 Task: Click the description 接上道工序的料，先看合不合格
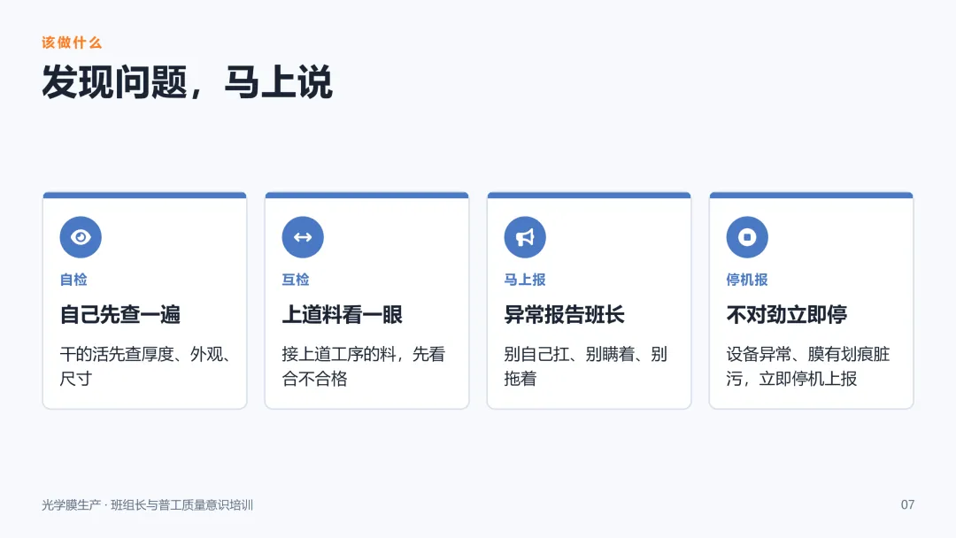tap(364, 366)
